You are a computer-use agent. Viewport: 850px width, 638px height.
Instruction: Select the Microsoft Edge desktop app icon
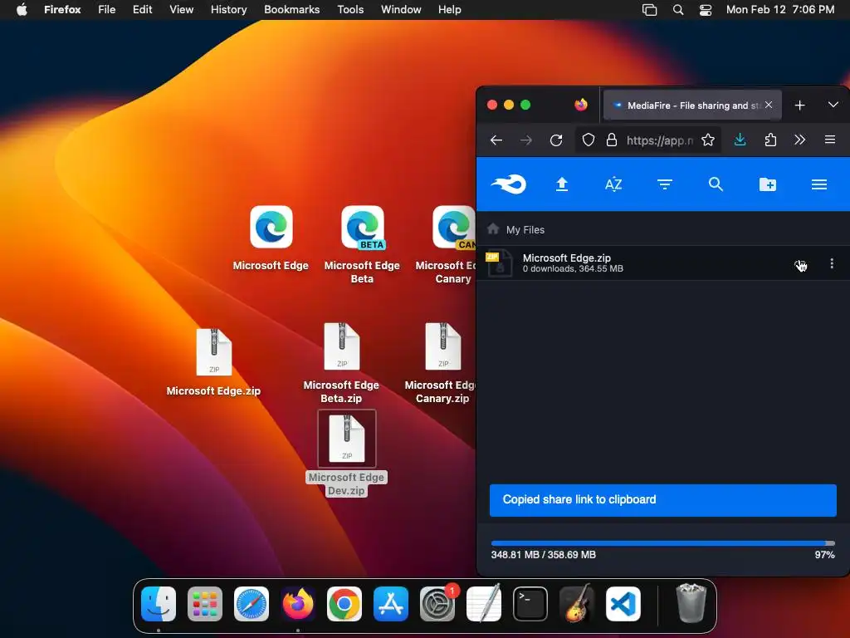(271, 227)
